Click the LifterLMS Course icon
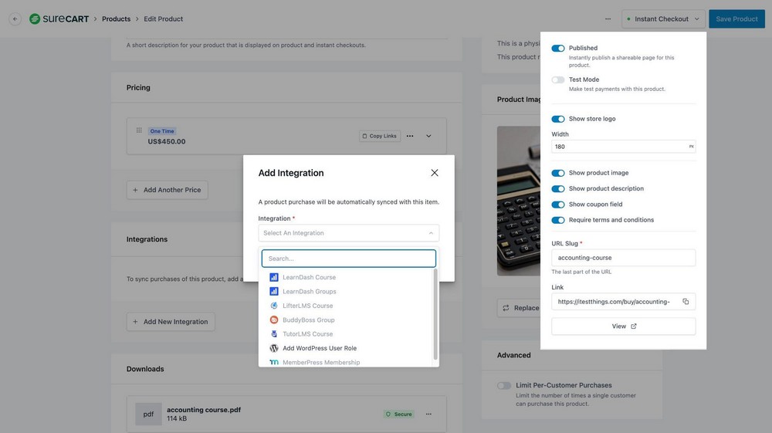The image size is (772, 433). 274,306
